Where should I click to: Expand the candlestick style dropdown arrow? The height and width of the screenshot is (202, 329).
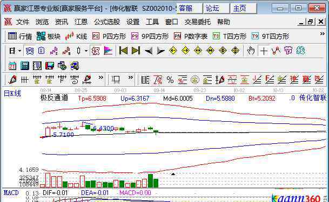86,51
